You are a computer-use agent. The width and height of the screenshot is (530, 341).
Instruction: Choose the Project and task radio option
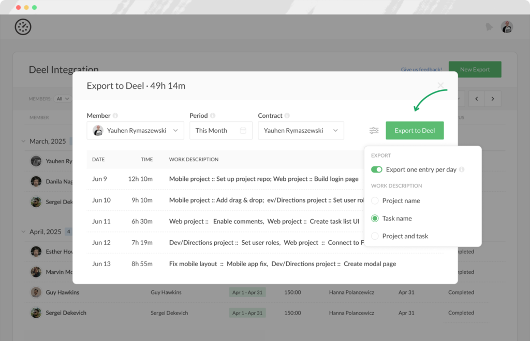375,236
